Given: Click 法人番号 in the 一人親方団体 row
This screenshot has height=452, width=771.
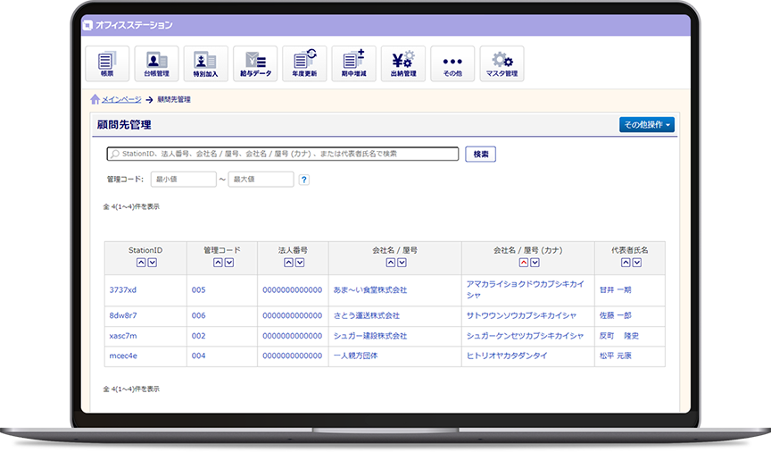Looking at the screenshot, I should [x=292, y=356].
